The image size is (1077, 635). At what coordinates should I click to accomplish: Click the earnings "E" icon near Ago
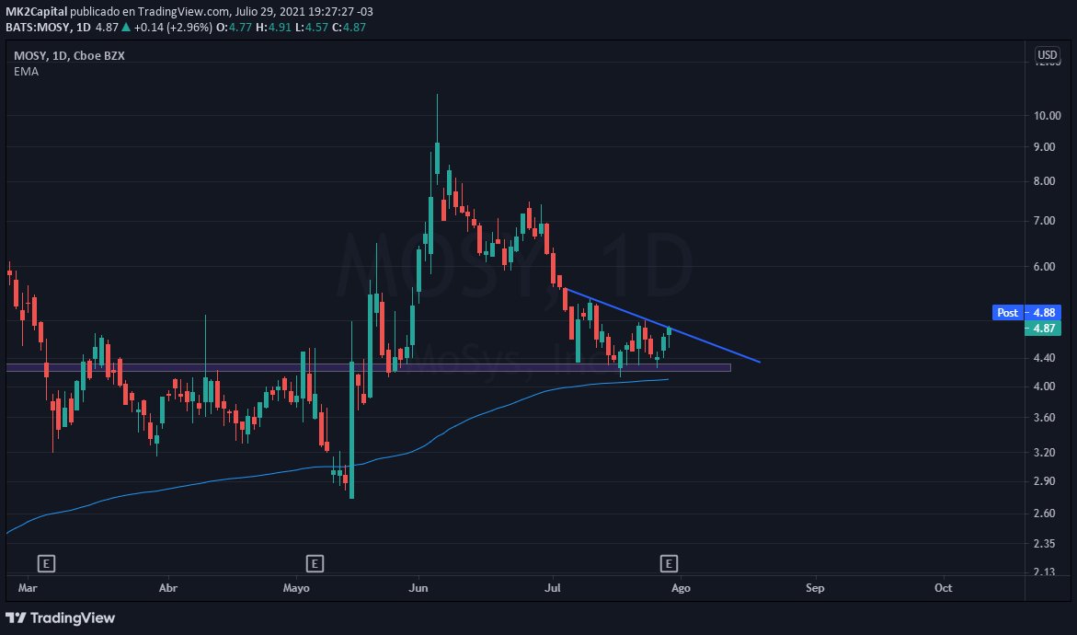click(670, 562)
